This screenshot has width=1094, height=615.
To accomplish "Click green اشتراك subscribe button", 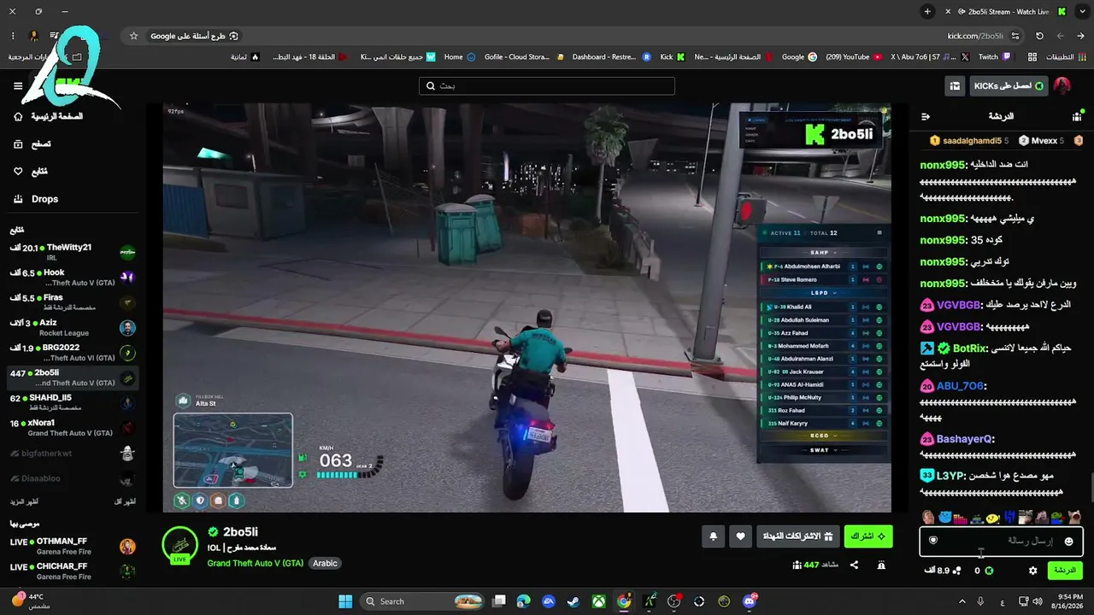I will point(868,536).
